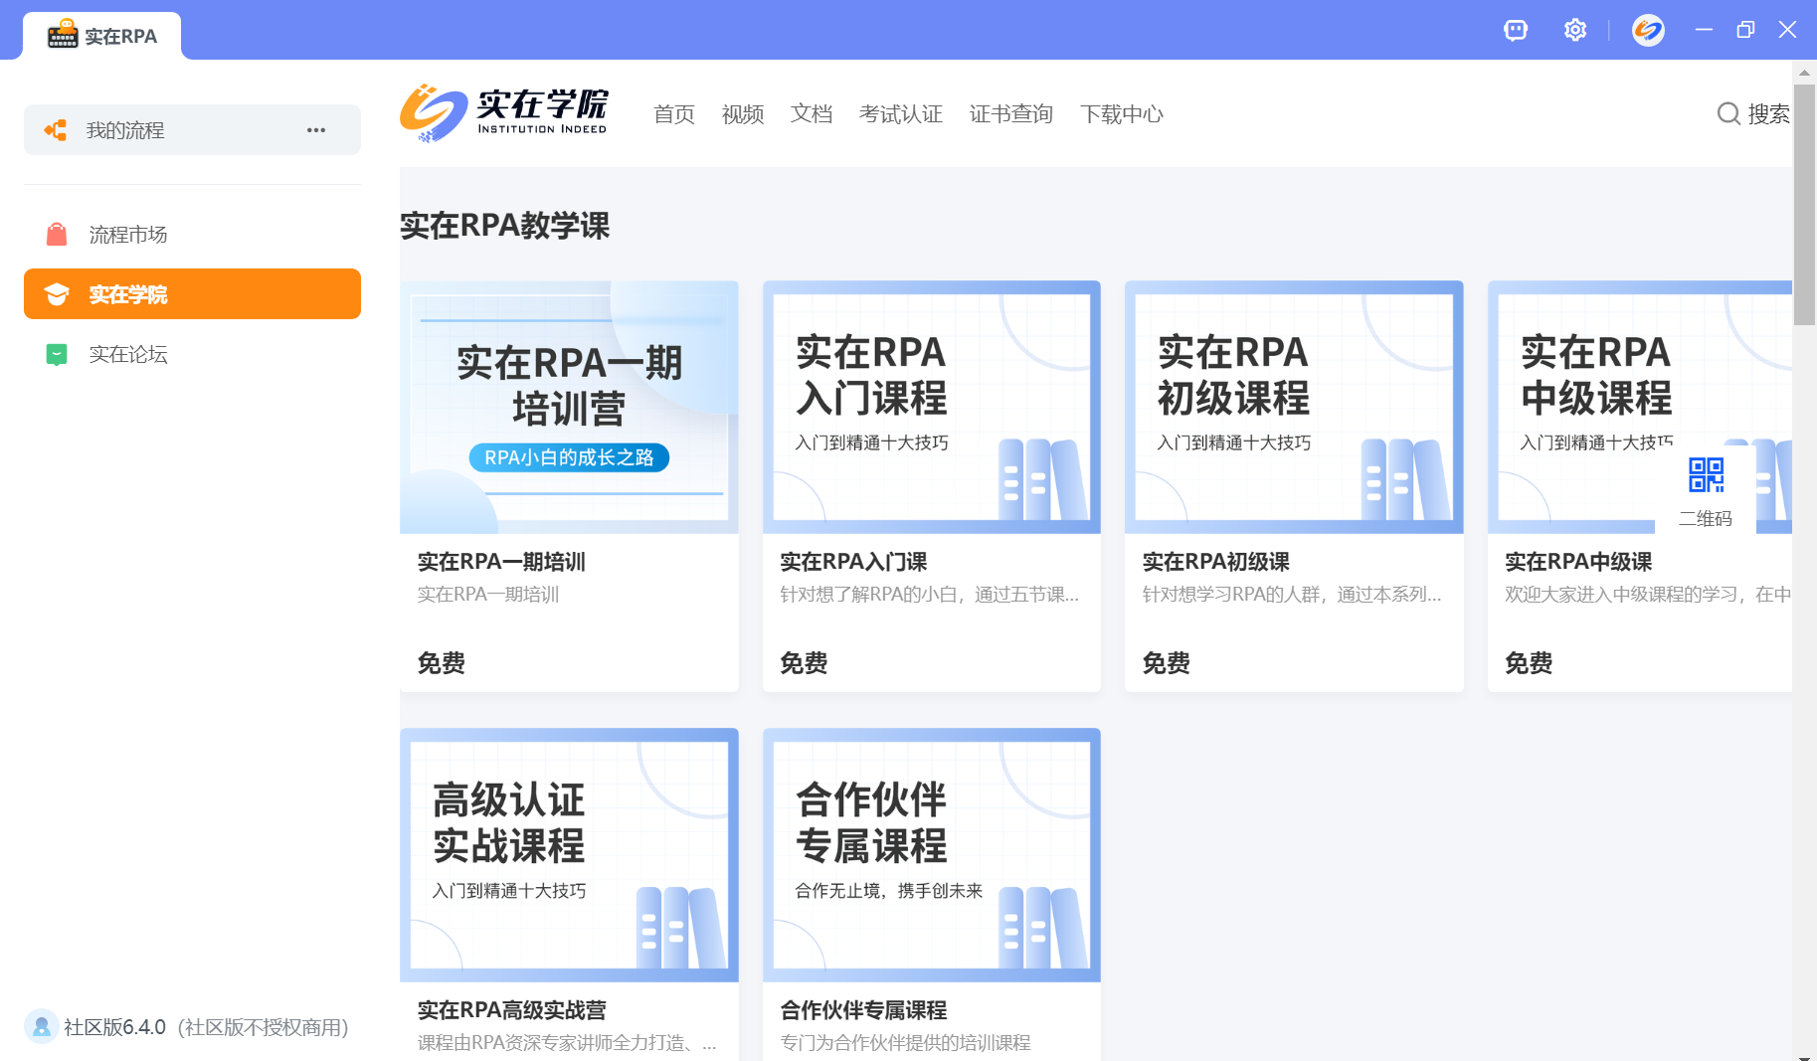
Task: Click 免费 label under 实在RPA中级课
Action: (x=1529, y=663)
